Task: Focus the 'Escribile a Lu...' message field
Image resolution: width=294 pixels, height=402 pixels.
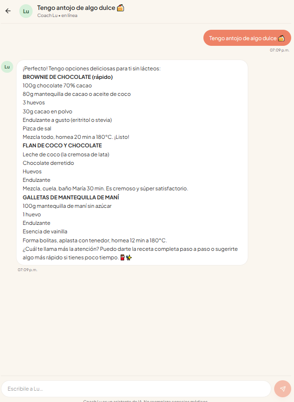Action: 136,389
